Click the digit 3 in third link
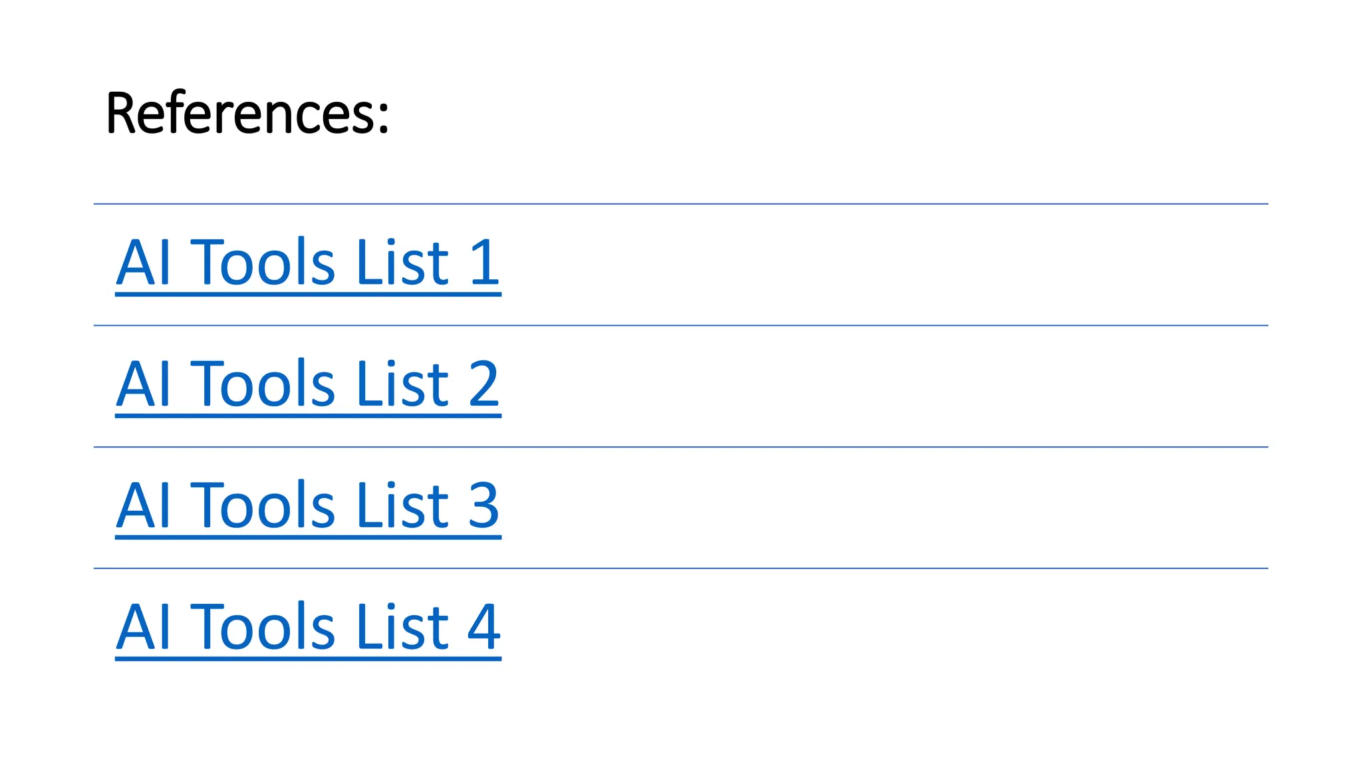Image resolution: width=1362 pixels, height=766 pixels. coord(483,505)
